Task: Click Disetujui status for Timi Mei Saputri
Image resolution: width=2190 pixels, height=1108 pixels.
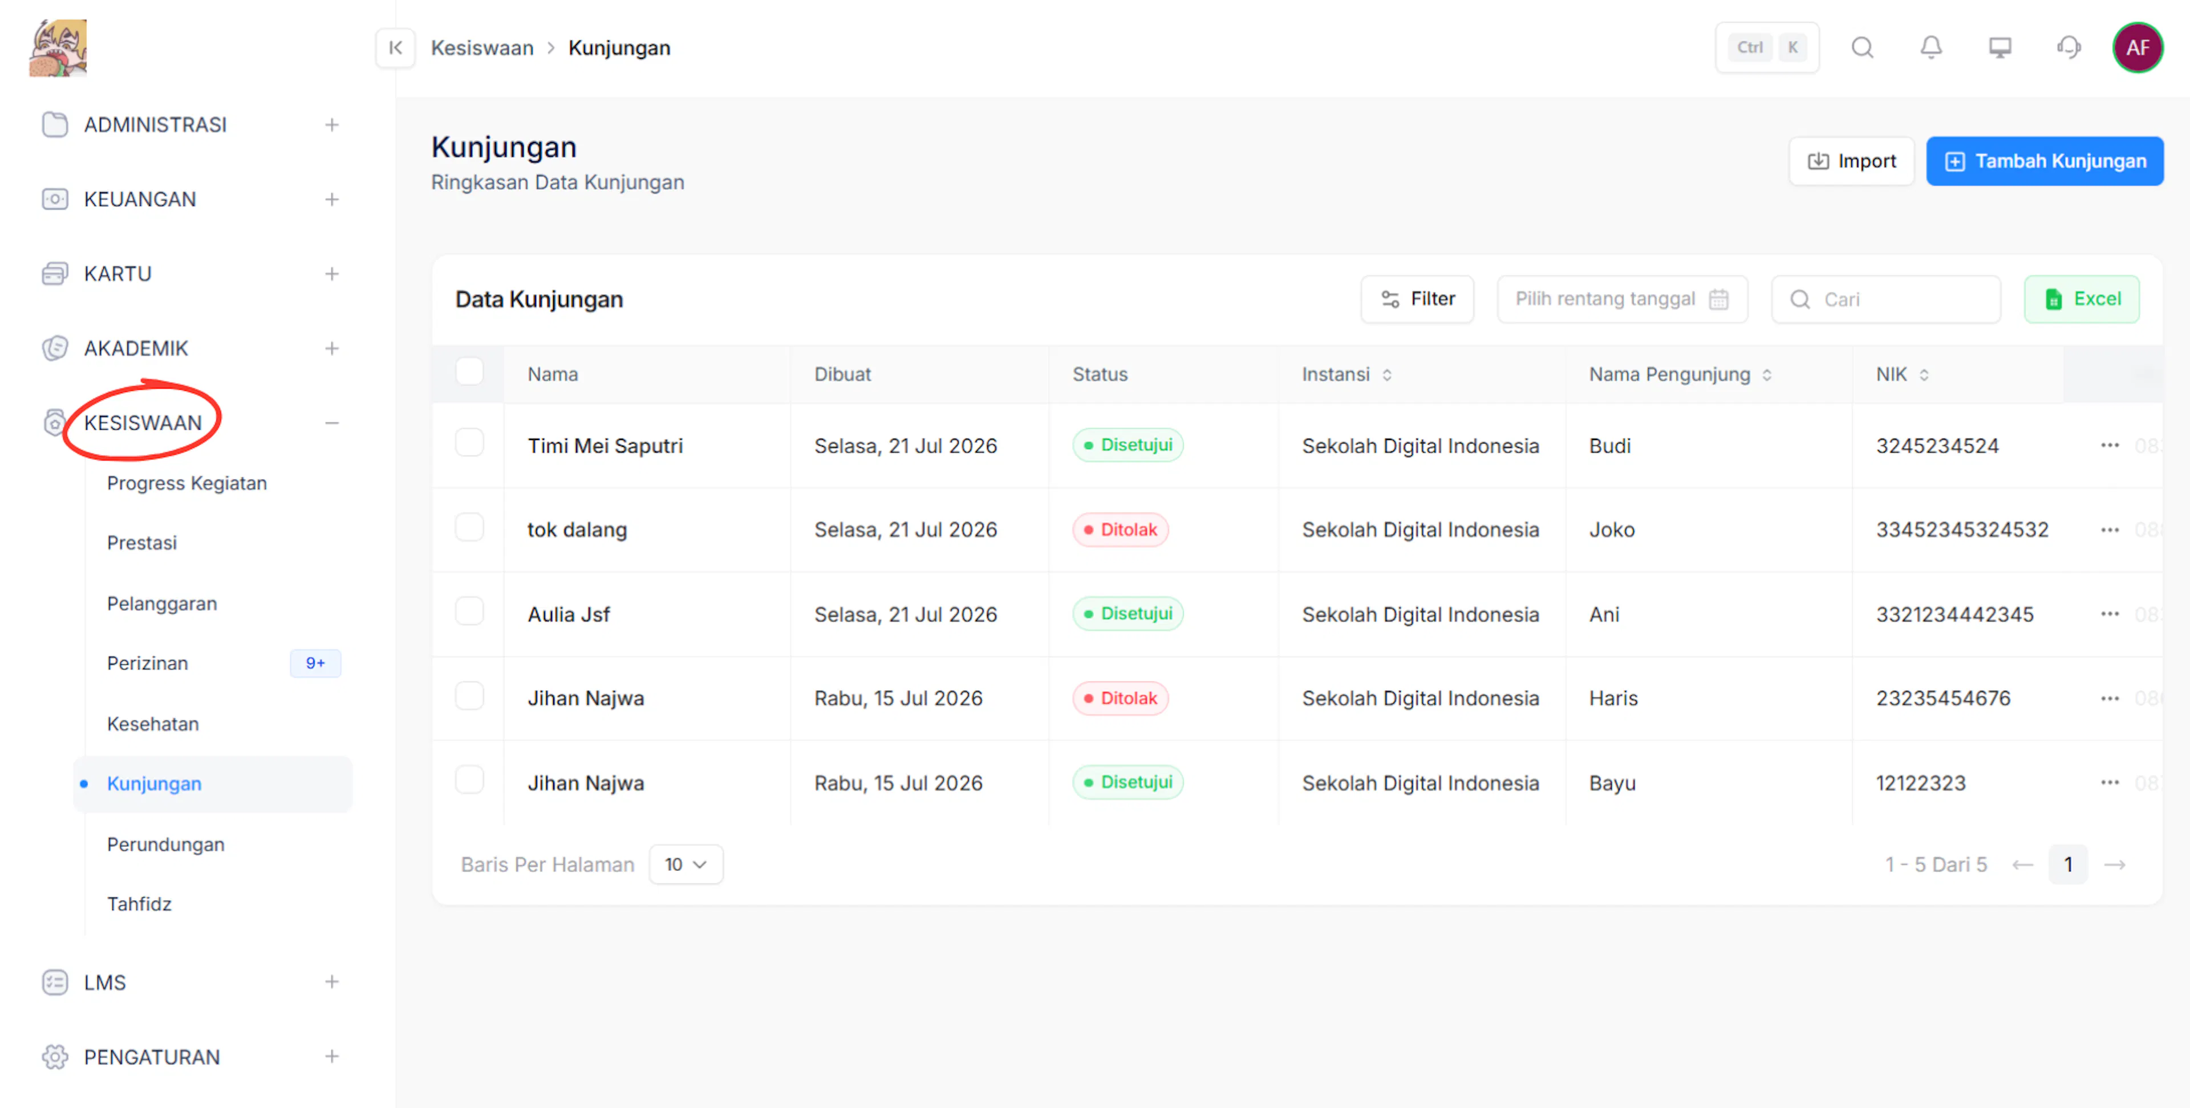Action: pyautogui.click(x=1128, y=445)
